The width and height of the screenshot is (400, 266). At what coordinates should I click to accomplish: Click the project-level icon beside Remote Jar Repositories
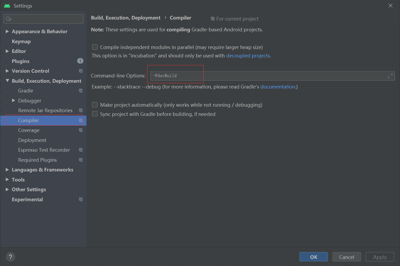81,110
